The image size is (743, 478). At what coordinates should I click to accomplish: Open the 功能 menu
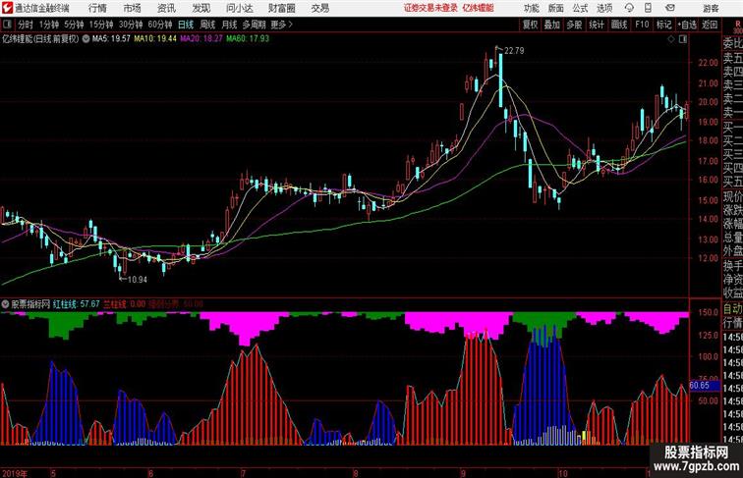[x=532, y=8]
